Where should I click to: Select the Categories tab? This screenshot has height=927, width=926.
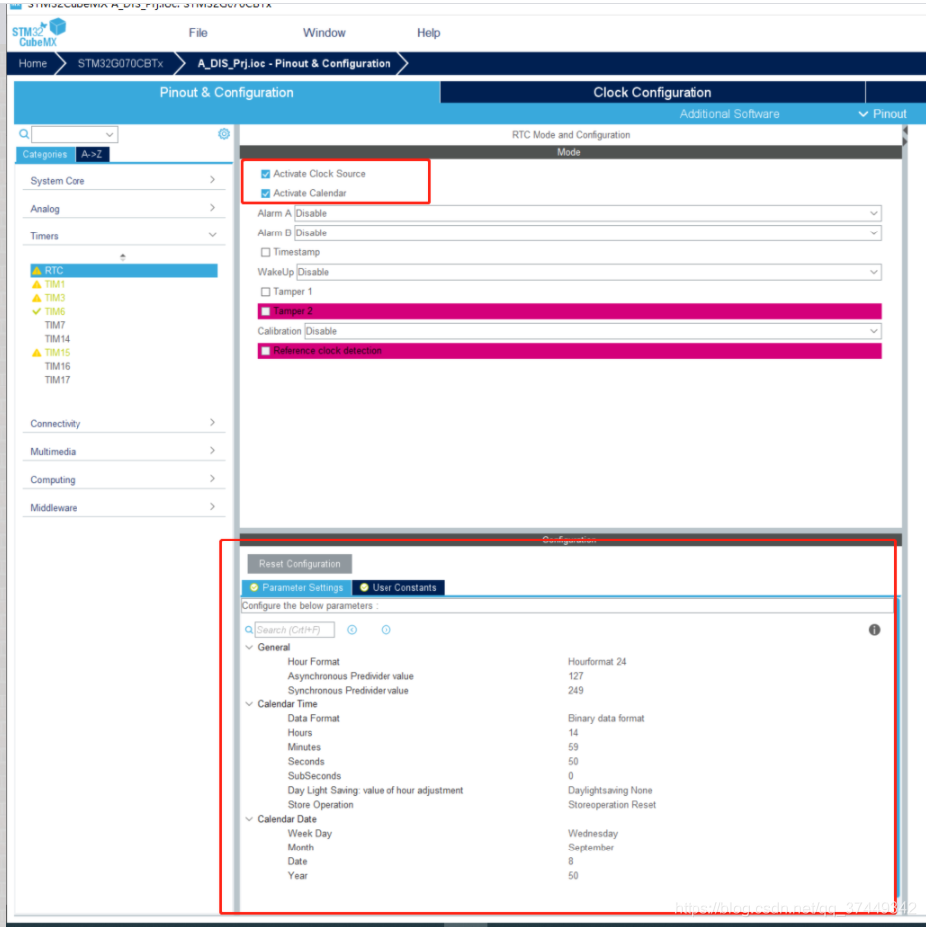coord(45,154)
